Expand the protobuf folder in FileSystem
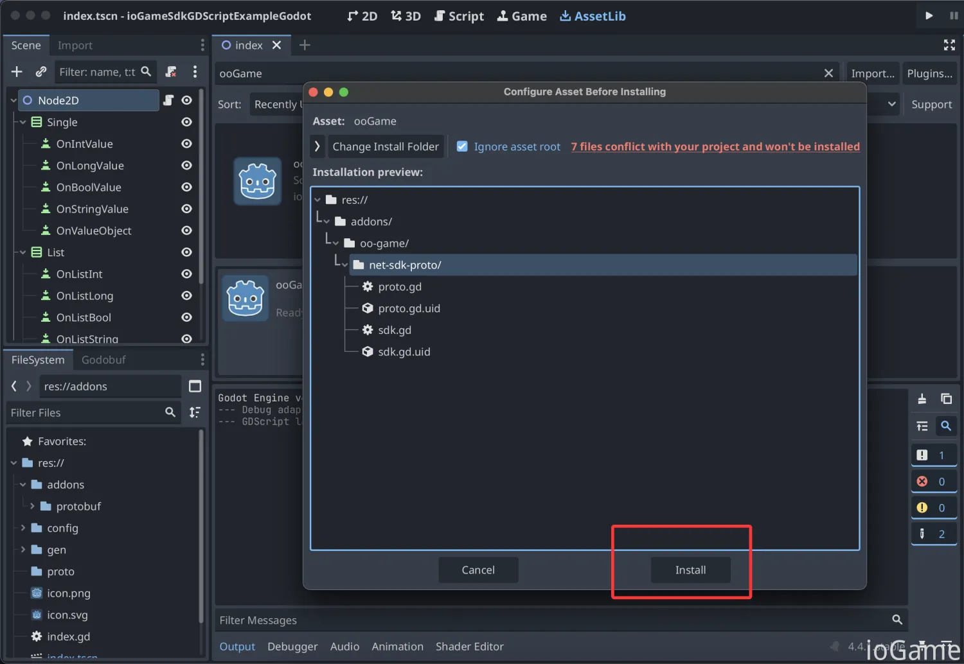 [x=32, y=506]
